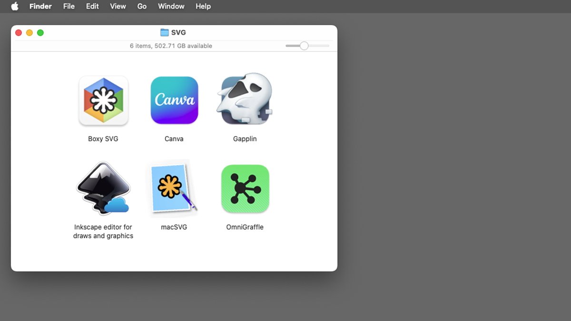Click the "SVG" window title text
571x321 pixels.
(179, 33)
